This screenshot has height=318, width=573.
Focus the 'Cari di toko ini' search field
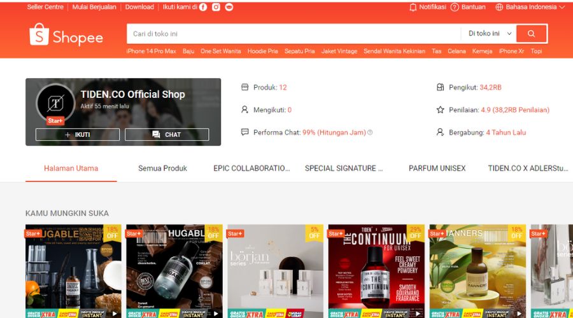tap(294, 34)
